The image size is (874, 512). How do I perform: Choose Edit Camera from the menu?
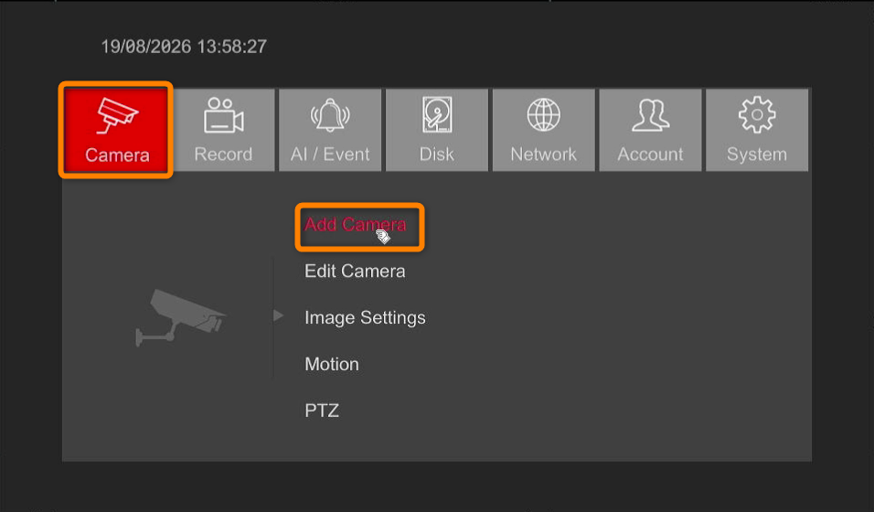pos(355,271)
